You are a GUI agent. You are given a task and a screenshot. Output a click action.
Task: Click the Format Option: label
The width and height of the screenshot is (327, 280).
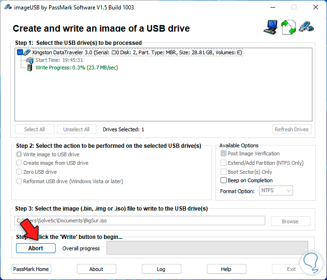click(237, 191)
